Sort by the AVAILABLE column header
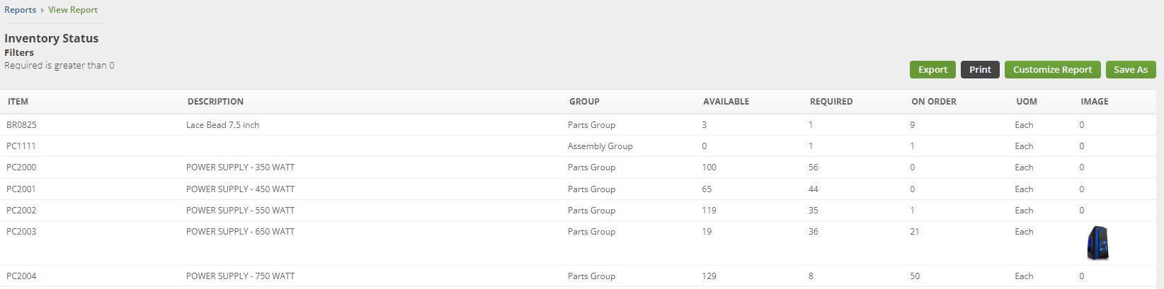 point(726,102)
